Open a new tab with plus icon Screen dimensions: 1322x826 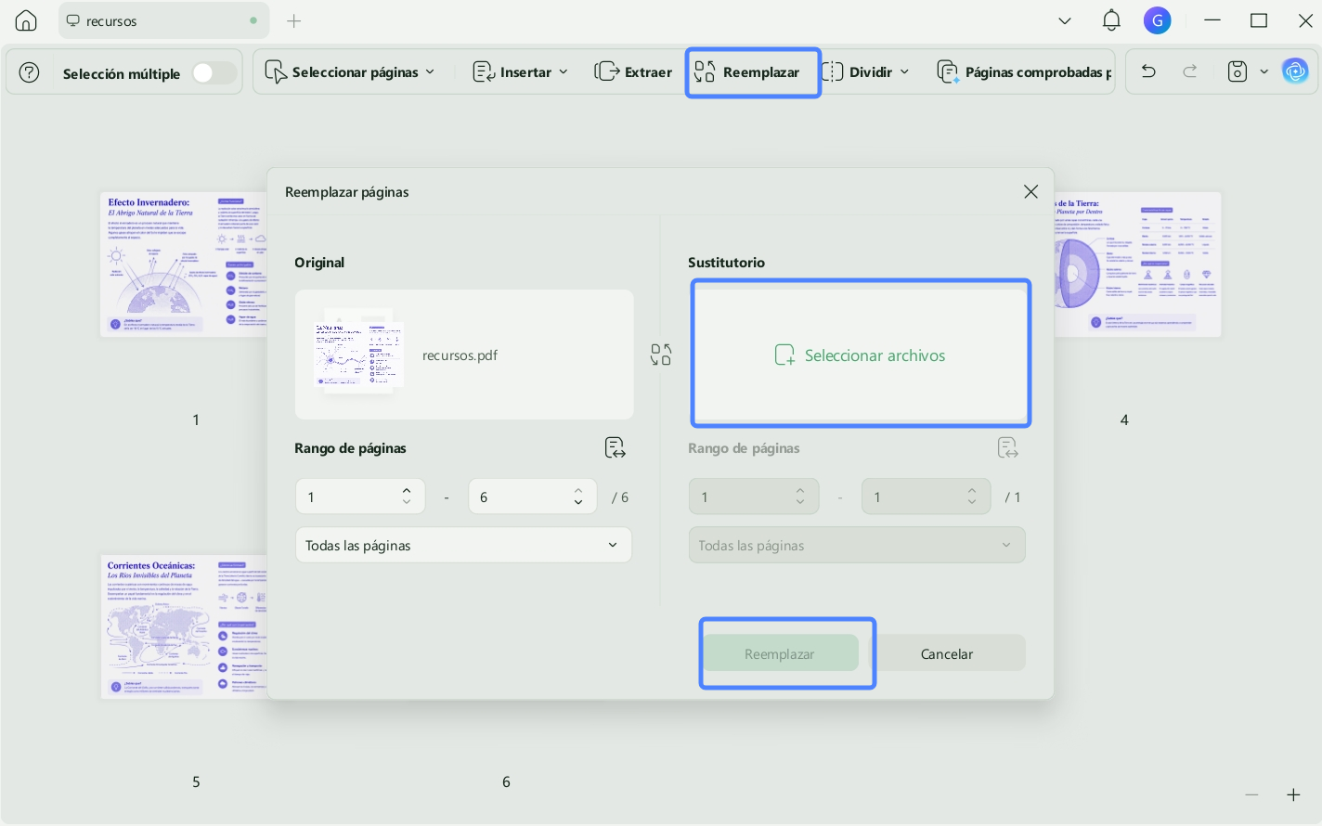click(x=294, y=20)
